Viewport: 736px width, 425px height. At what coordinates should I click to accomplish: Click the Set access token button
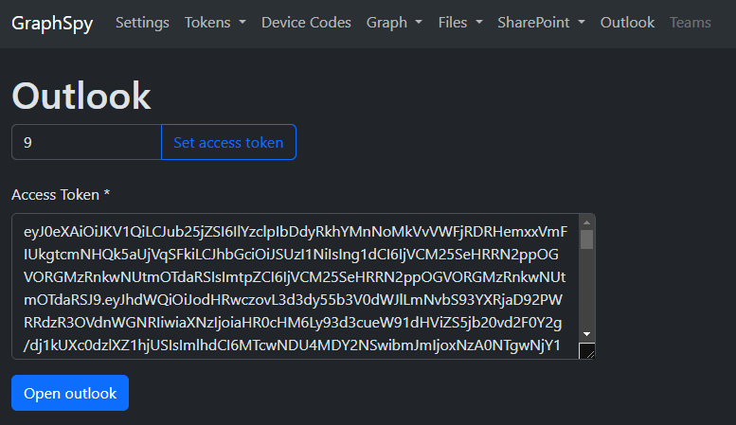pyautogui.click(x=228, y=142)
